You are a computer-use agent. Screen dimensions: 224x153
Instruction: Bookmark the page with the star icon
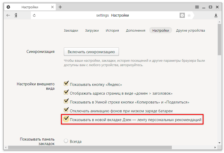(x=189, y=15)
